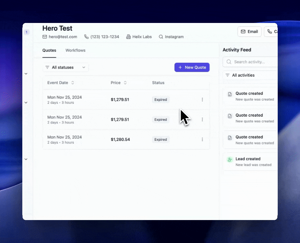Open the All activities filter dropdown
This screenshot has height=243, width=300.
(250, 75)
